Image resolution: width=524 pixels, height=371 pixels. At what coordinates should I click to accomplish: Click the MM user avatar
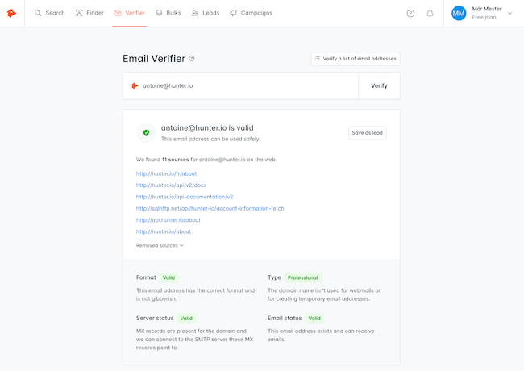coord(459,14)
